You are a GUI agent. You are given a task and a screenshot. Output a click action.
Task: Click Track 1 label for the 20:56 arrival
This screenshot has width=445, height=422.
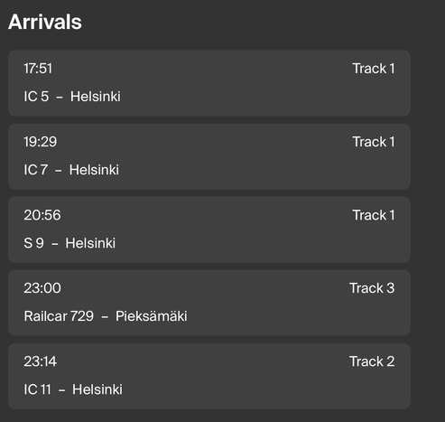coord(374,215)
